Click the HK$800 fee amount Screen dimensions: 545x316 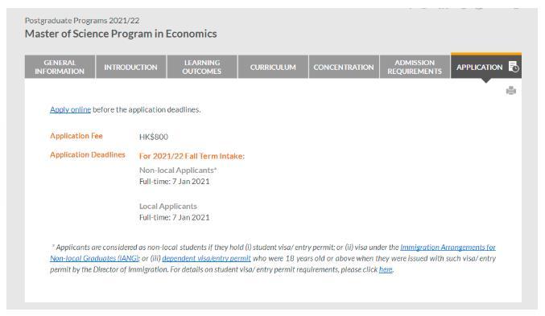153,137
